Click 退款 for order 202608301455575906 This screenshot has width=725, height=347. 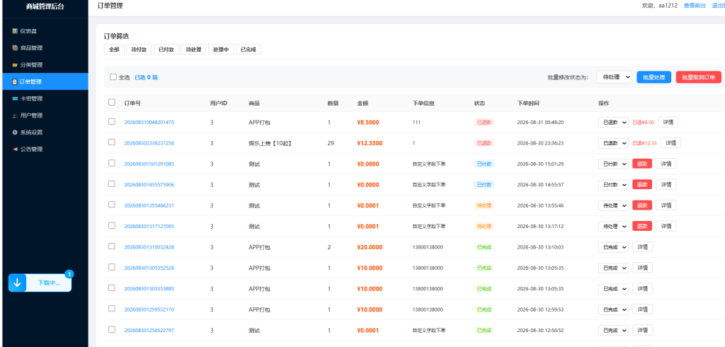[642, 185]
